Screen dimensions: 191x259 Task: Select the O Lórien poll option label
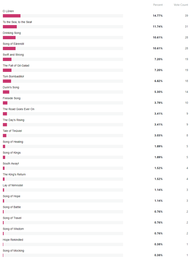coord(8,11)
